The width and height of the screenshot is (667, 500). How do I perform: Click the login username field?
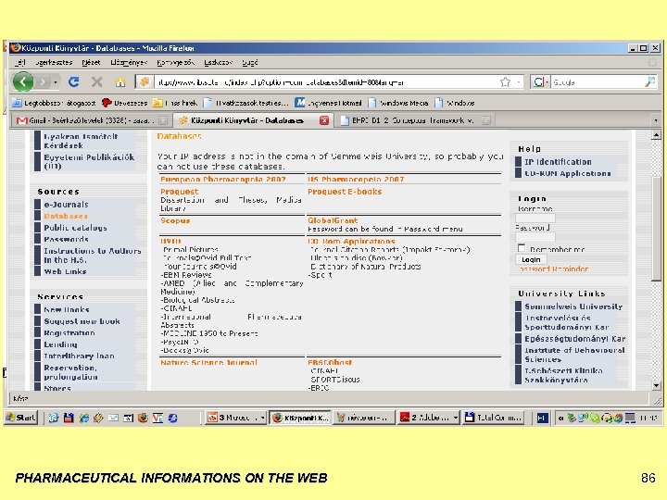(x=535, y=219)
